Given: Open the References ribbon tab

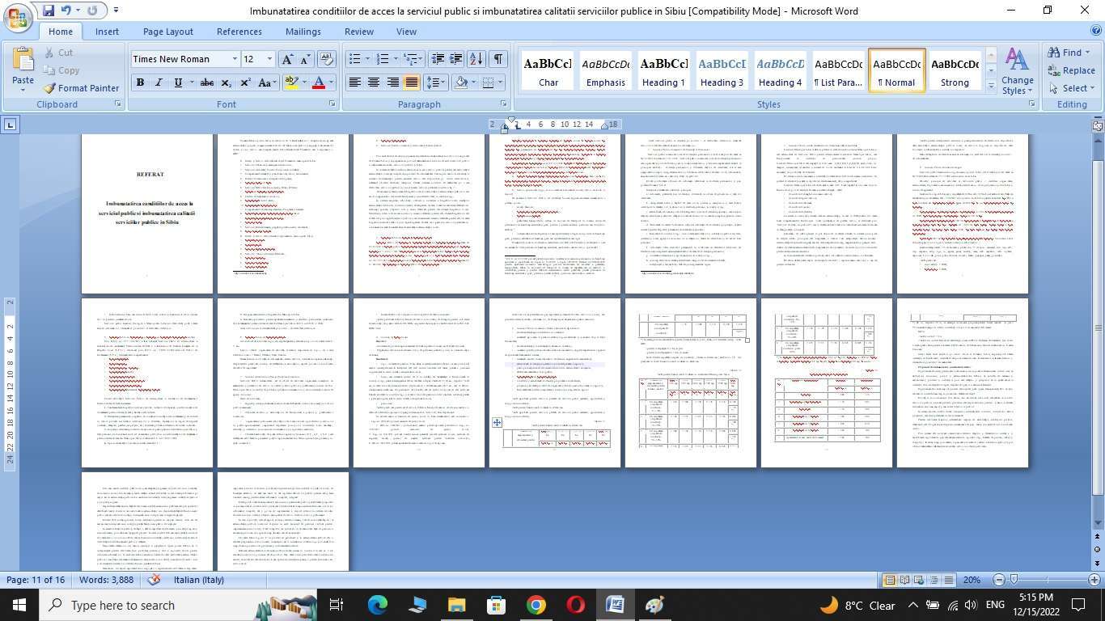Looking at the screenshot, I should point(239,32).
